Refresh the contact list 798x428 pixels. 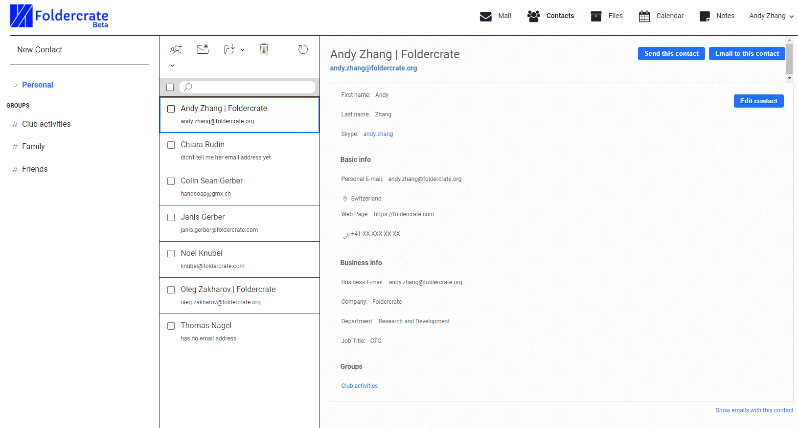click(303, 49)
